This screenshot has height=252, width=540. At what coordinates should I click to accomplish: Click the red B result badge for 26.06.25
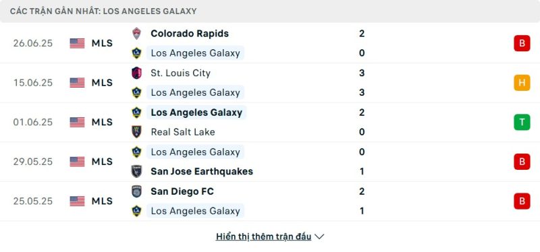[522, 43]
